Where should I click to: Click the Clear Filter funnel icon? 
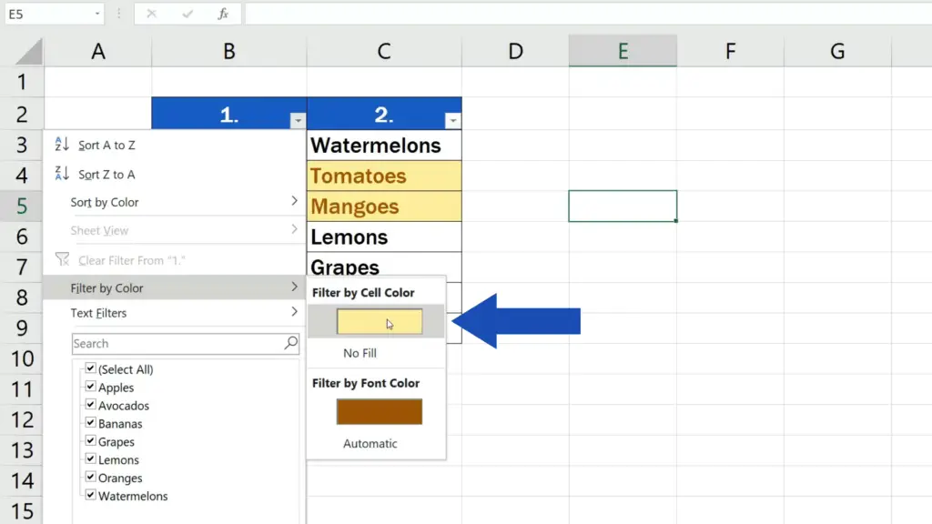pos(62,260)
